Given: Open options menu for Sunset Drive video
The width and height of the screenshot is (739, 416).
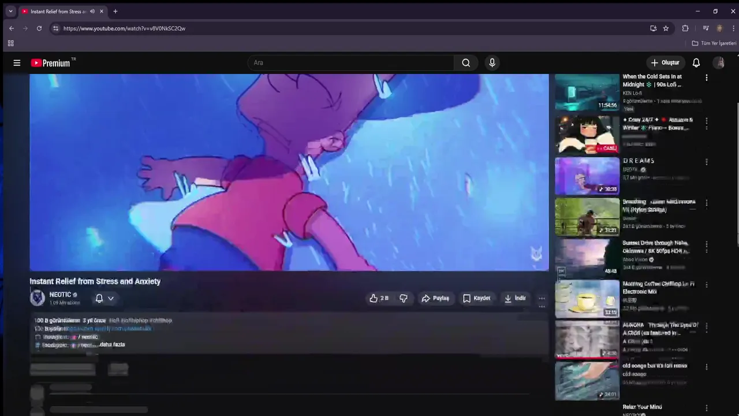Looking at the screenshot, I should pos(707,244).
